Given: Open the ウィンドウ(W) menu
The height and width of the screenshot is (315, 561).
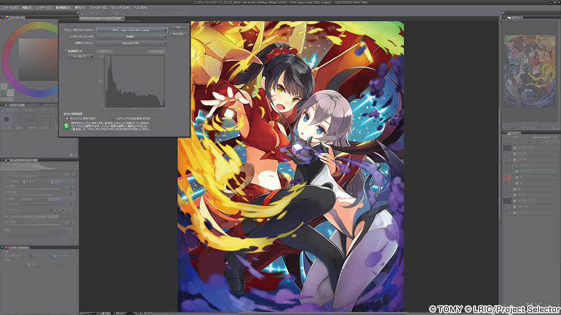Looking at the screenshot, I should point(120,7).
